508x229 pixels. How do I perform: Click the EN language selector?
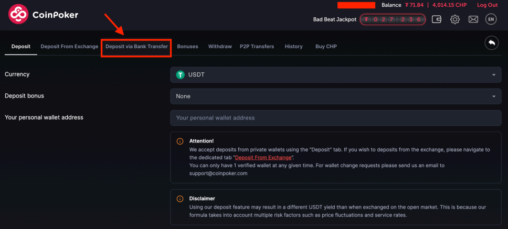(x=491, y=19)
